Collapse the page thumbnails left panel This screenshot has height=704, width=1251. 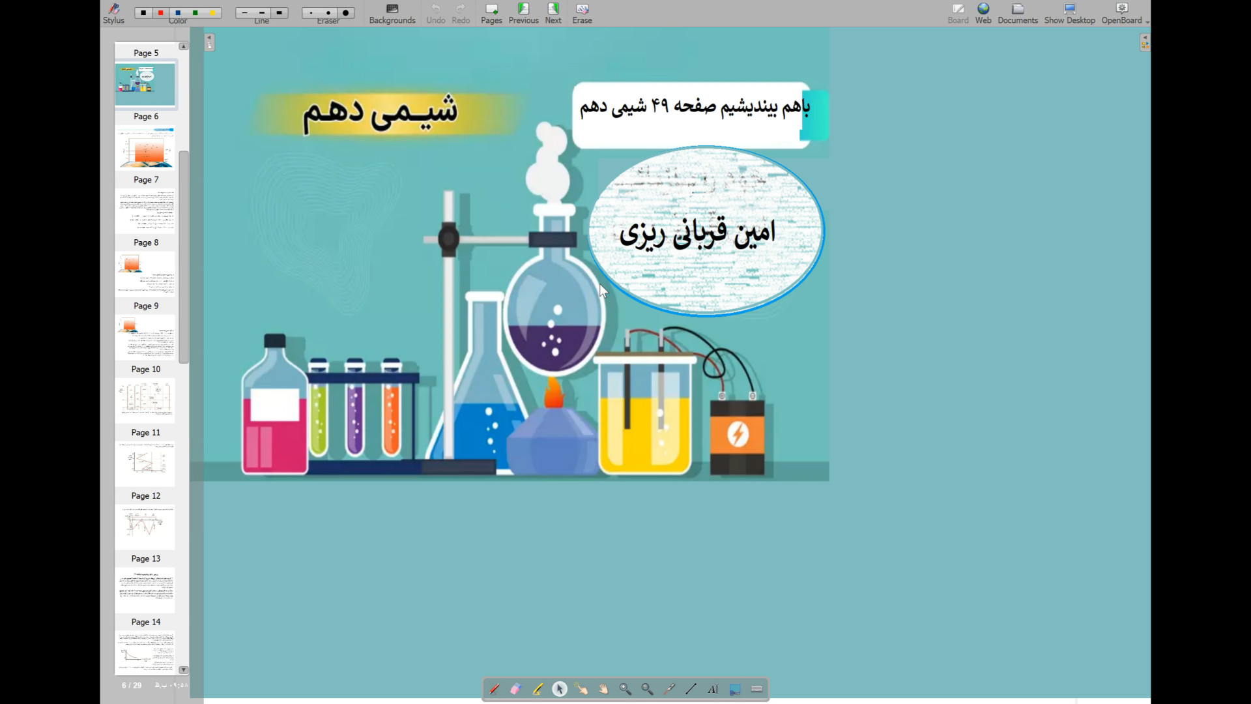tap(209, 42)
